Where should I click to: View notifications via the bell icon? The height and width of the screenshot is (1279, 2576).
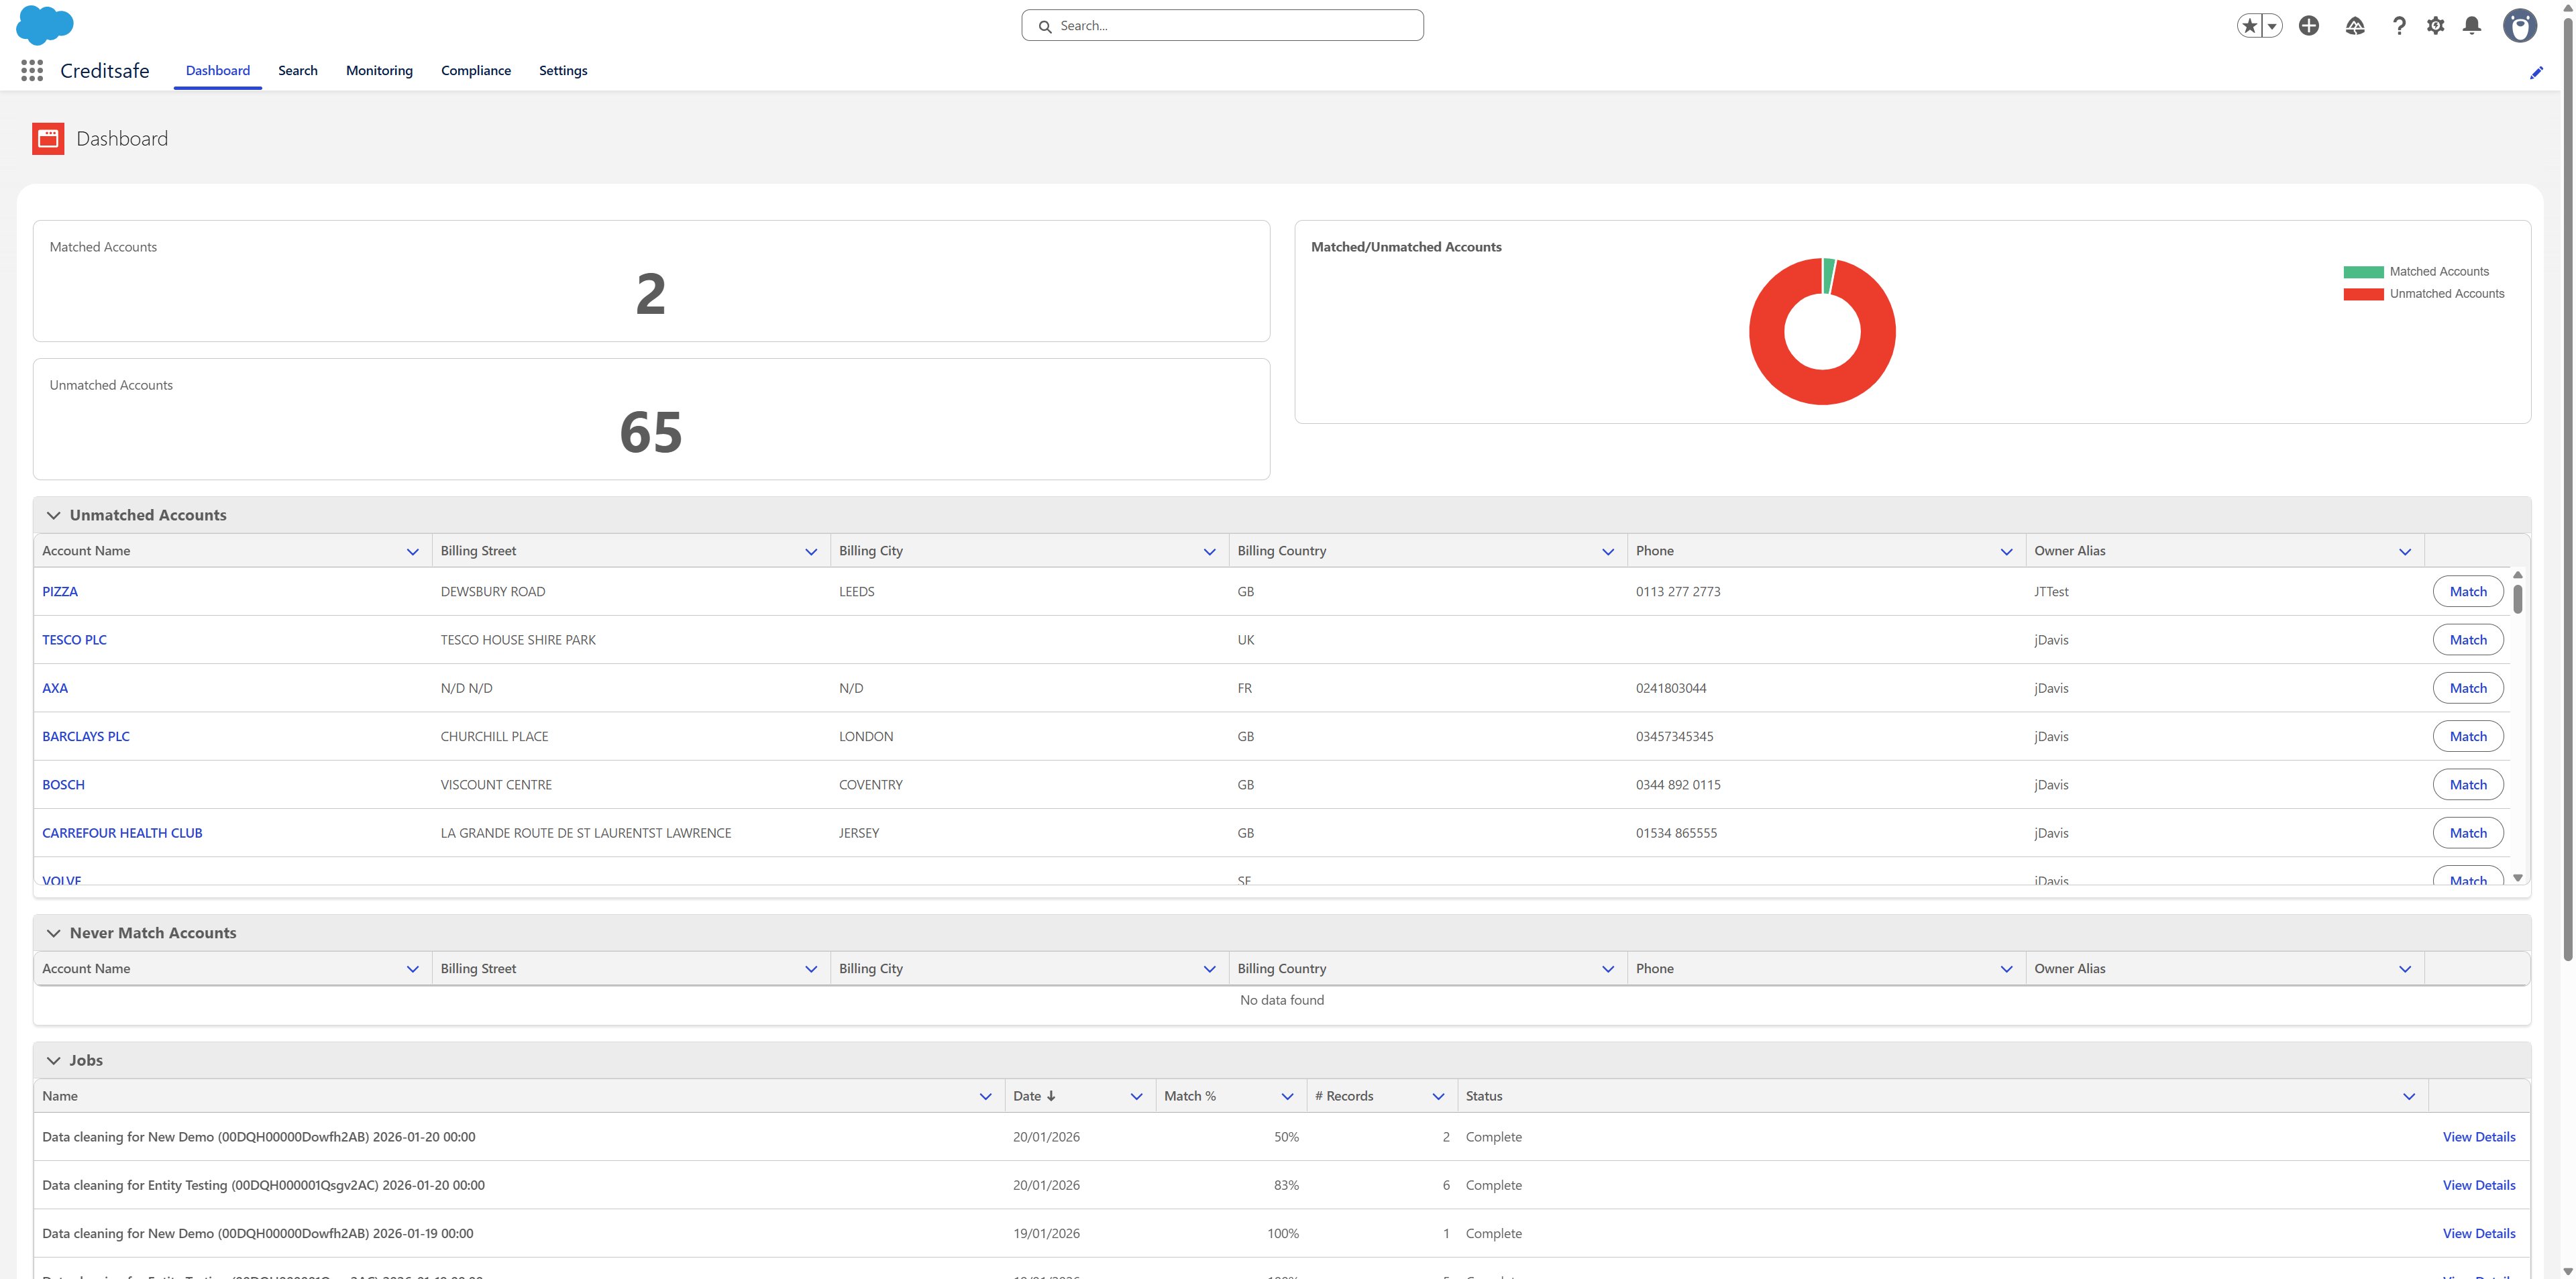2472,25
